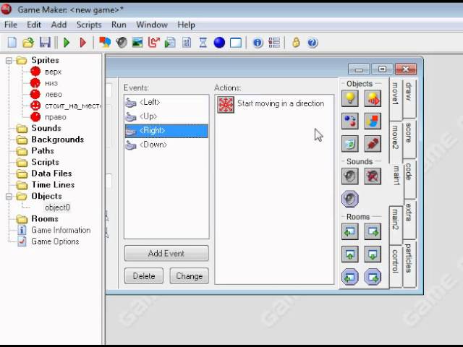The height and width of the screenshot is (347, 463).
Task: Select Next Room action icon
Action: pos(373,231)
